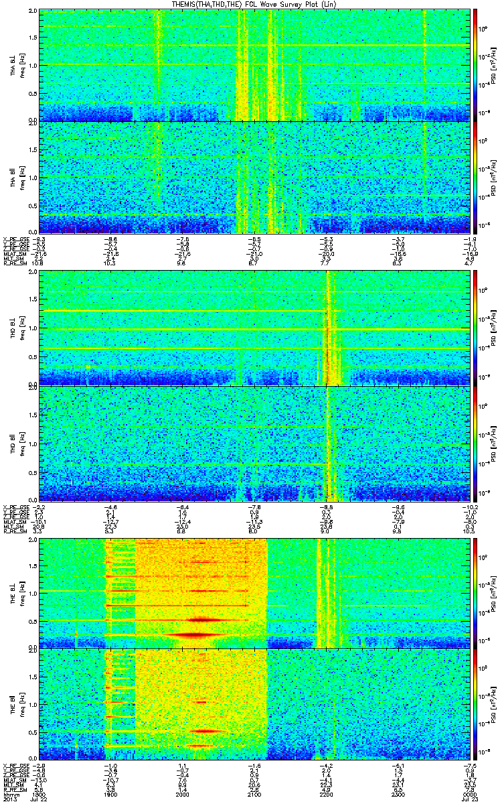The image size is (502, 804).
Task: Click PSD [nT²/Hz] label beside THA B⊥ colorbar
Action: click(494, 65)
